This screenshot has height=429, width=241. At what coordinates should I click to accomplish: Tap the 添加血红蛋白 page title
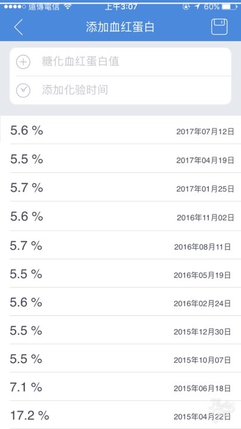tap(120, 27)
